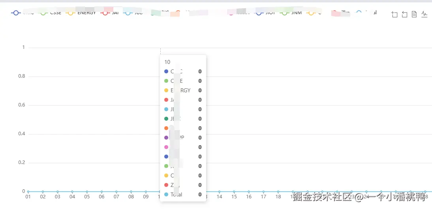
Task: Click the Total row in tooltip
Action: [183, 194]
